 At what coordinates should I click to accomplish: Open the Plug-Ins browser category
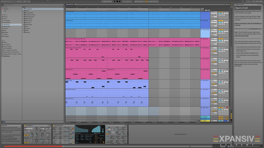click(6, 28)
